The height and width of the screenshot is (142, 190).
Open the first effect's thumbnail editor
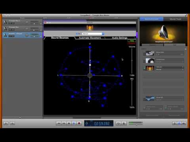150,53
